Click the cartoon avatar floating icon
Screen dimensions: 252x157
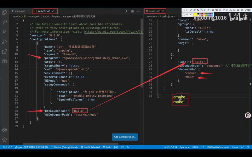click(248, 115)
